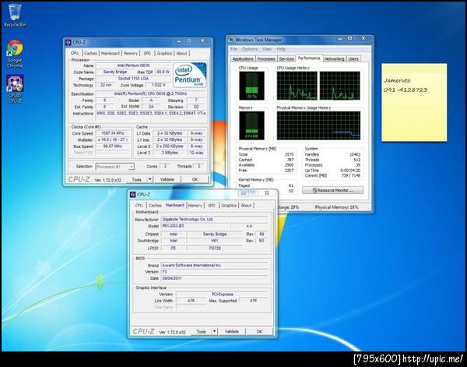Open About tab in upper CPU-Z window
Screen dimensions: 467x367
tap(181, 53)
